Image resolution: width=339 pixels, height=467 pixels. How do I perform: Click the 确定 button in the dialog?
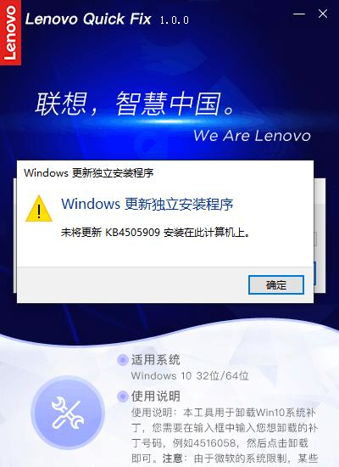pyautogui.click(x=276, y=284)
